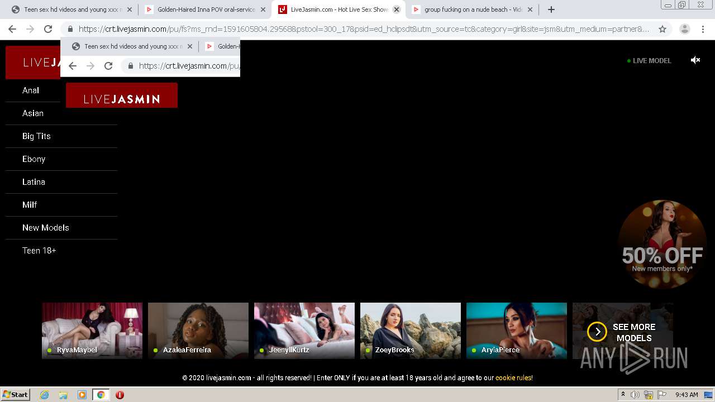715x402 pixels.
Task: Go back using the browser back arrow
Action: (12, 29)
